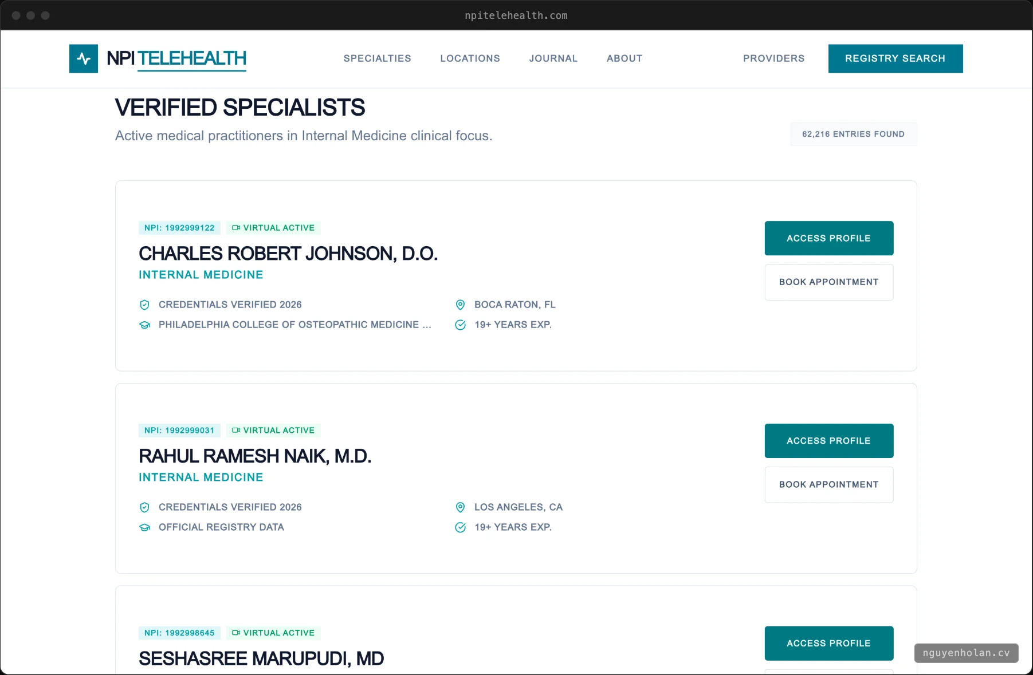Click video camera icon in Rahul Naik's Virtual Active badge
Viewport: 1033px width, 675px height.
[x=236, y=431]
